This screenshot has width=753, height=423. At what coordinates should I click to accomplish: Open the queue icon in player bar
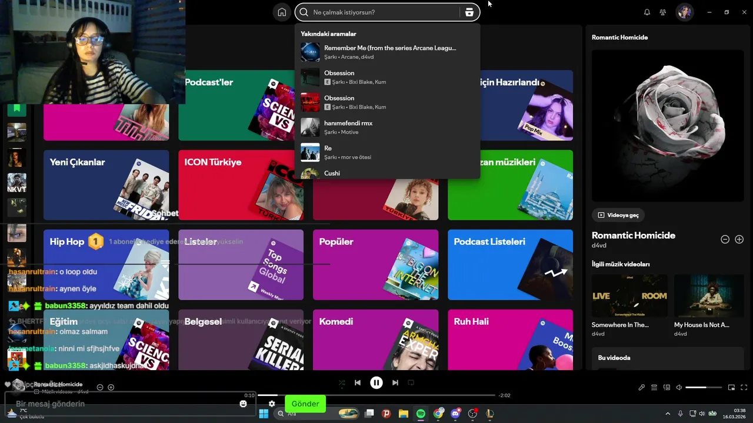[x=654, y=387]
